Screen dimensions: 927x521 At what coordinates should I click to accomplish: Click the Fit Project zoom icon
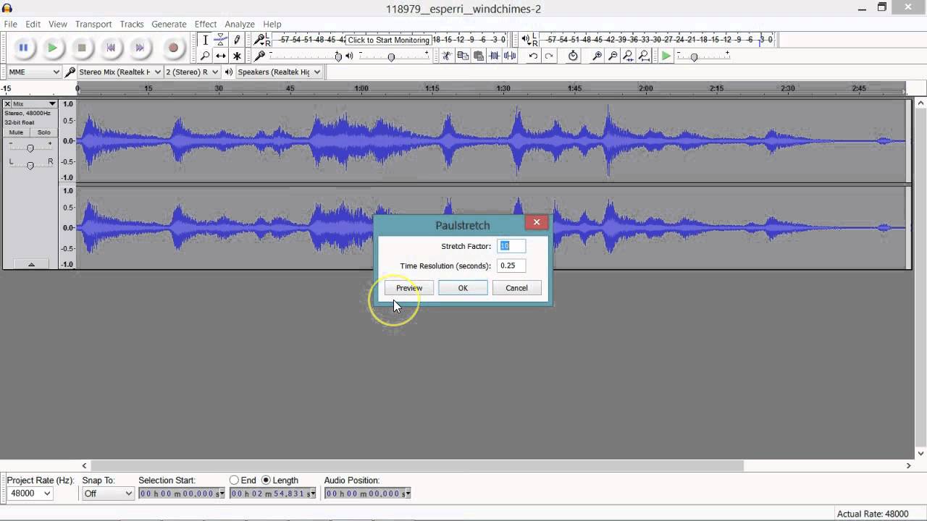[644, 56]
